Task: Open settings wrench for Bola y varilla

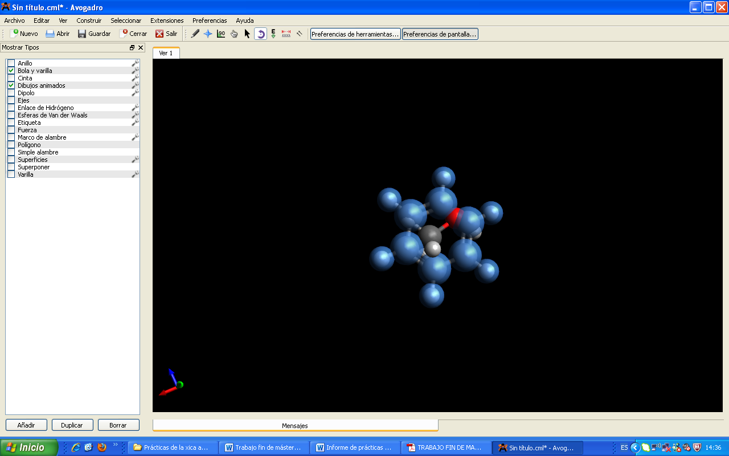Action: (x=136, y=71)
